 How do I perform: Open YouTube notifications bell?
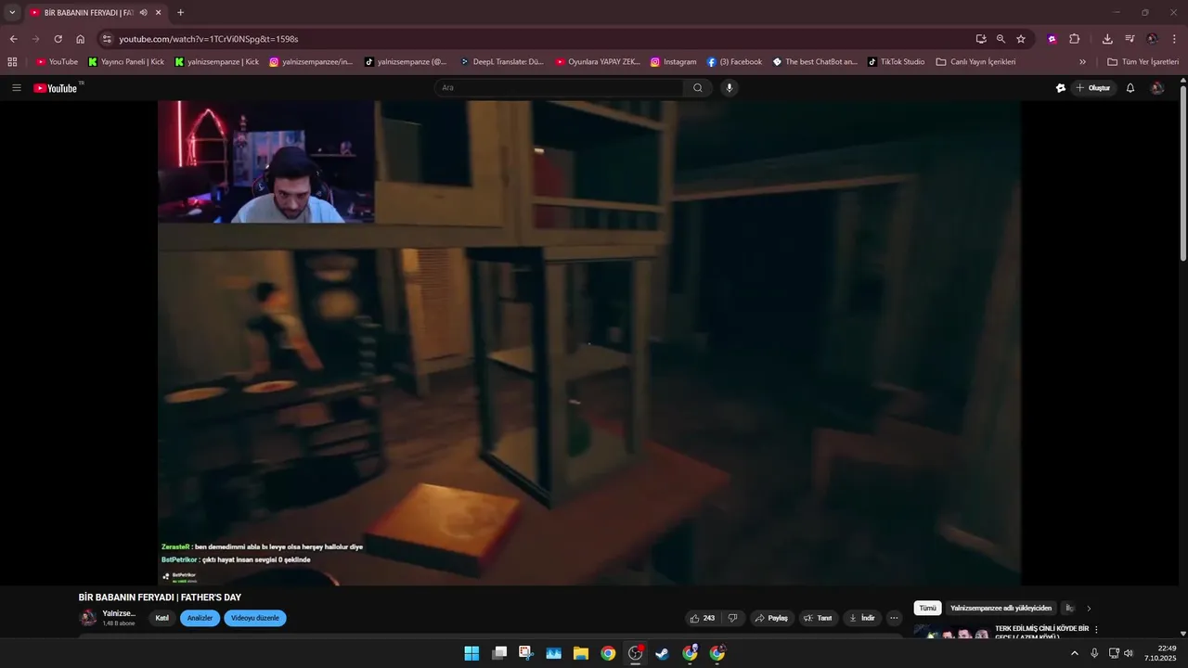[1130, 88]
